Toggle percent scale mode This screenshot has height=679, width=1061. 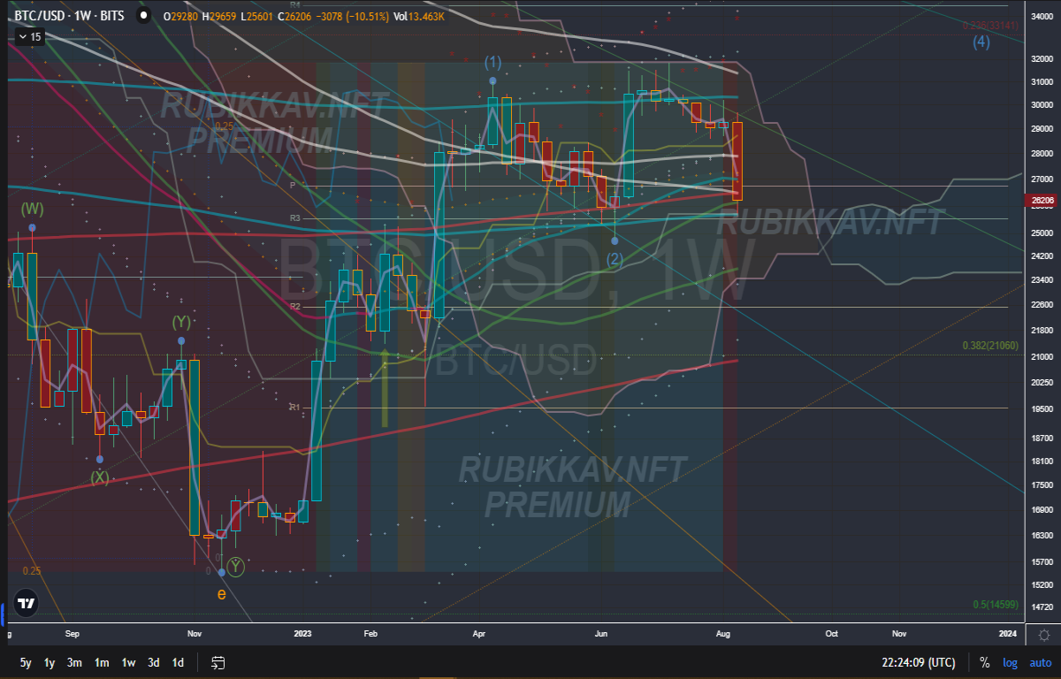tap(984, 662)
